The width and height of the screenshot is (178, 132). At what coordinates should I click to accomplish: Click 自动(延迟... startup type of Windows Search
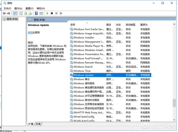coord(132,67)
